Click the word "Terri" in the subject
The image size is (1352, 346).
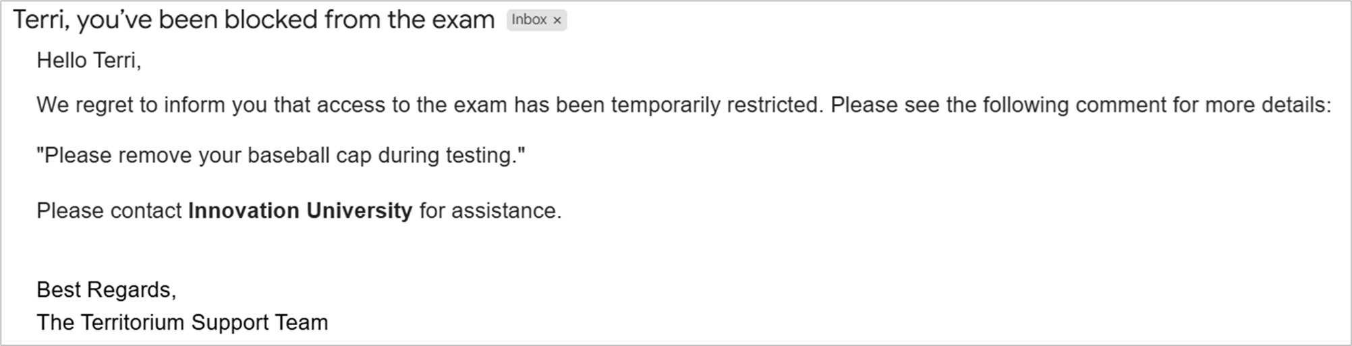[x=39, y=20]
